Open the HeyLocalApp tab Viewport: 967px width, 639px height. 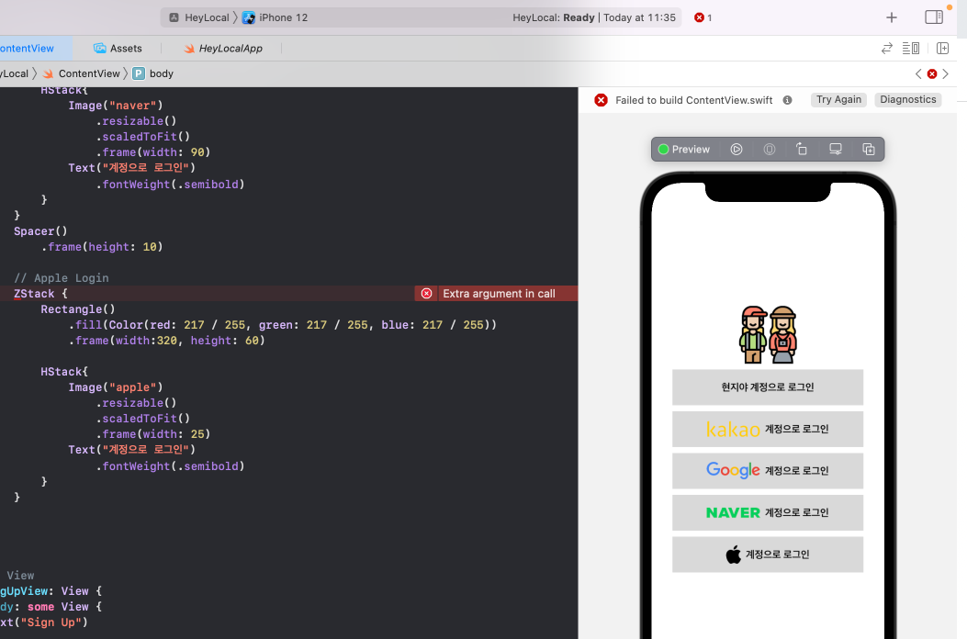[223, 48]
